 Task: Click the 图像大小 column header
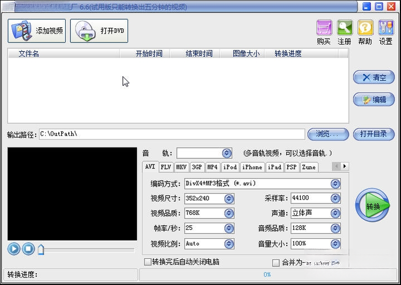point(243,54)
